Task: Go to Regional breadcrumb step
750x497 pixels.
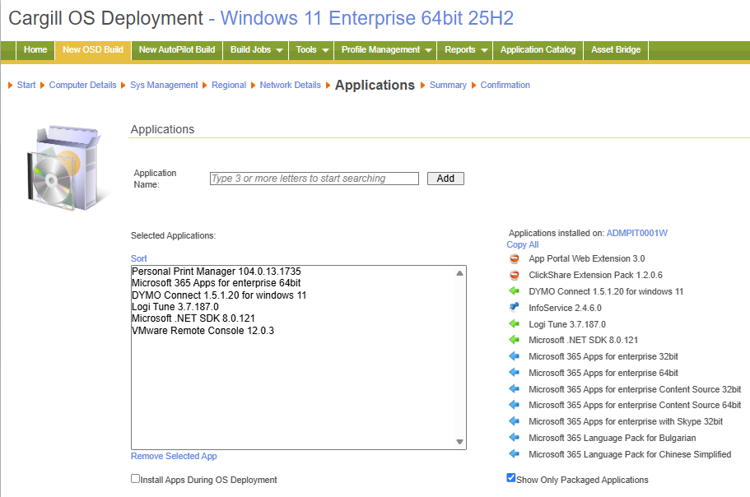Action: coord(229,85)
